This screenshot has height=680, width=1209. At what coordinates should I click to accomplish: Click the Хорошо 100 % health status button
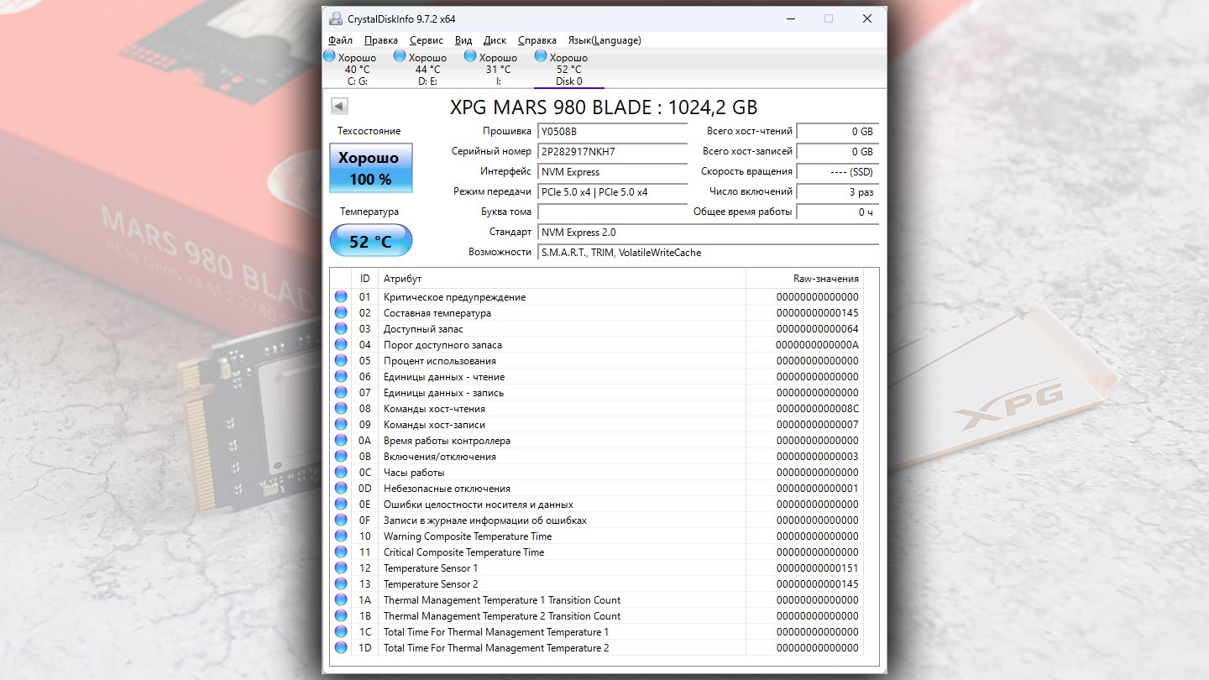[370, 168]
